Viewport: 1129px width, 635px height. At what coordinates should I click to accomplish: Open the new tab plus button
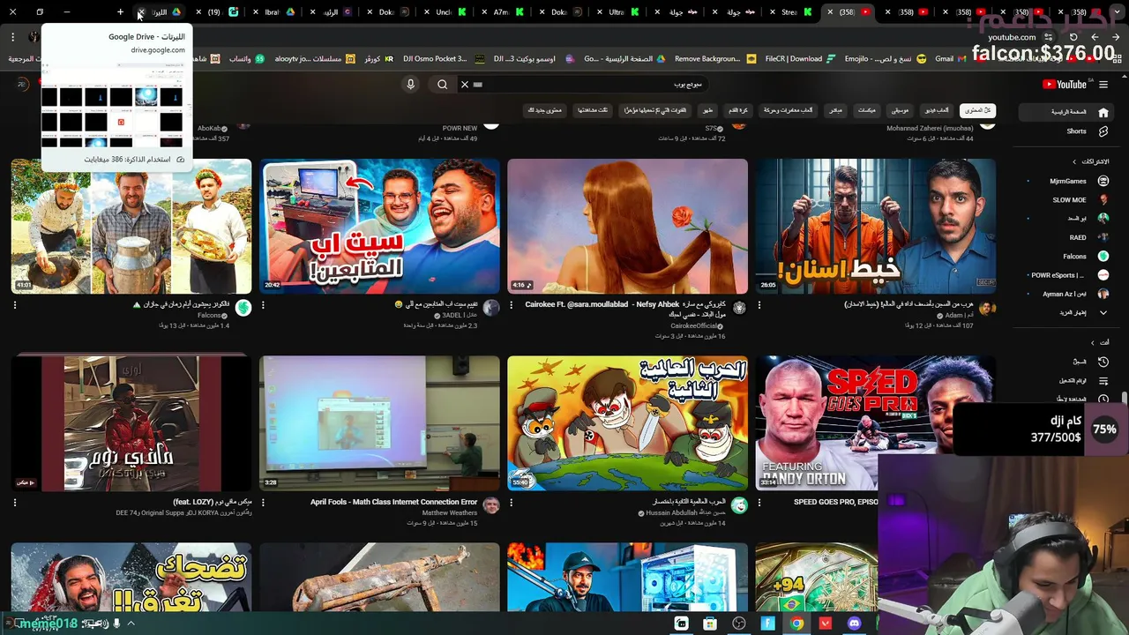tap(120, 12)
